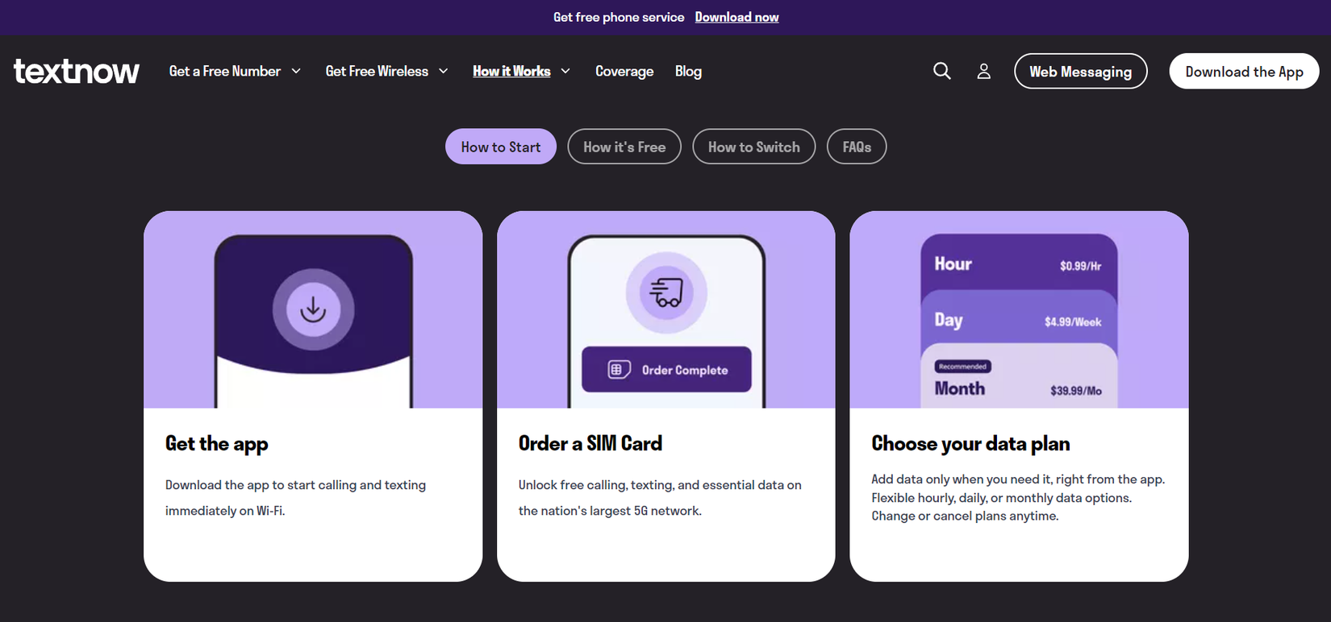Click the 'Download the app to start calling' description

tap(295, 498)
